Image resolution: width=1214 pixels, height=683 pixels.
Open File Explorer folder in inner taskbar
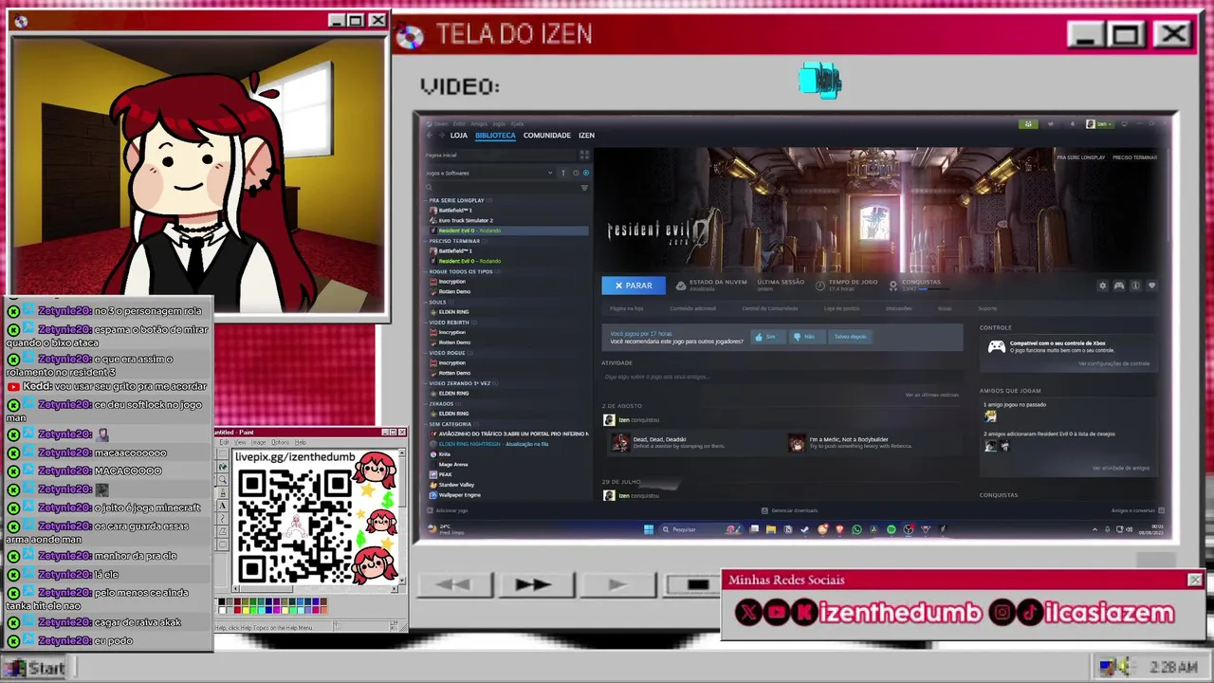770,529
